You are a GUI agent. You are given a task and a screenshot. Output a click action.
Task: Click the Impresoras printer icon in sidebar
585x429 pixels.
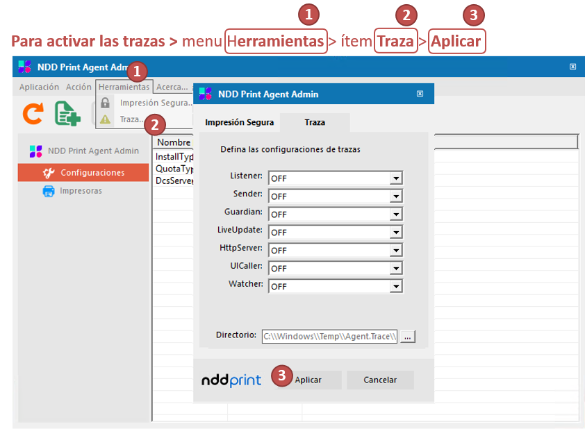click(49, 191)
